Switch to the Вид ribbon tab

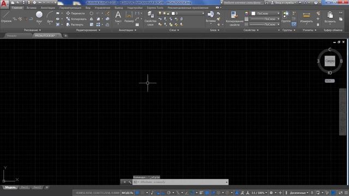[88, 8]
